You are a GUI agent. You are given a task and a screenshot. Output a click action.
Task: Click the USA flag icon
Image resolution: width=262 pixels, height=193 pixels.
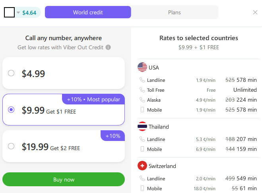(x=142, y=67)
